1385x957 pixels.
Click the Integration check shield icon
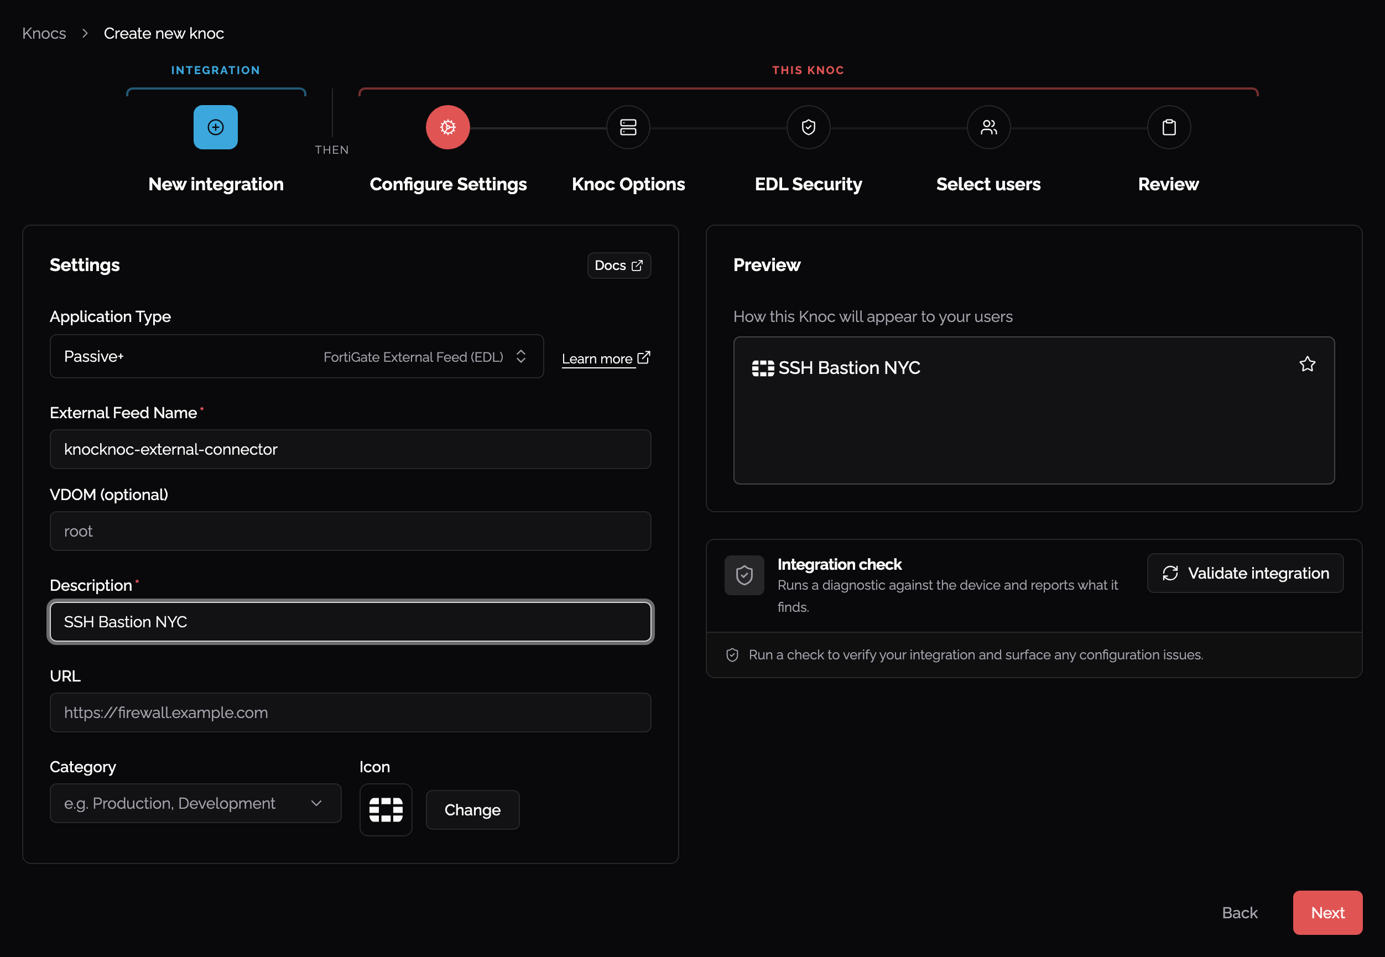744,575
